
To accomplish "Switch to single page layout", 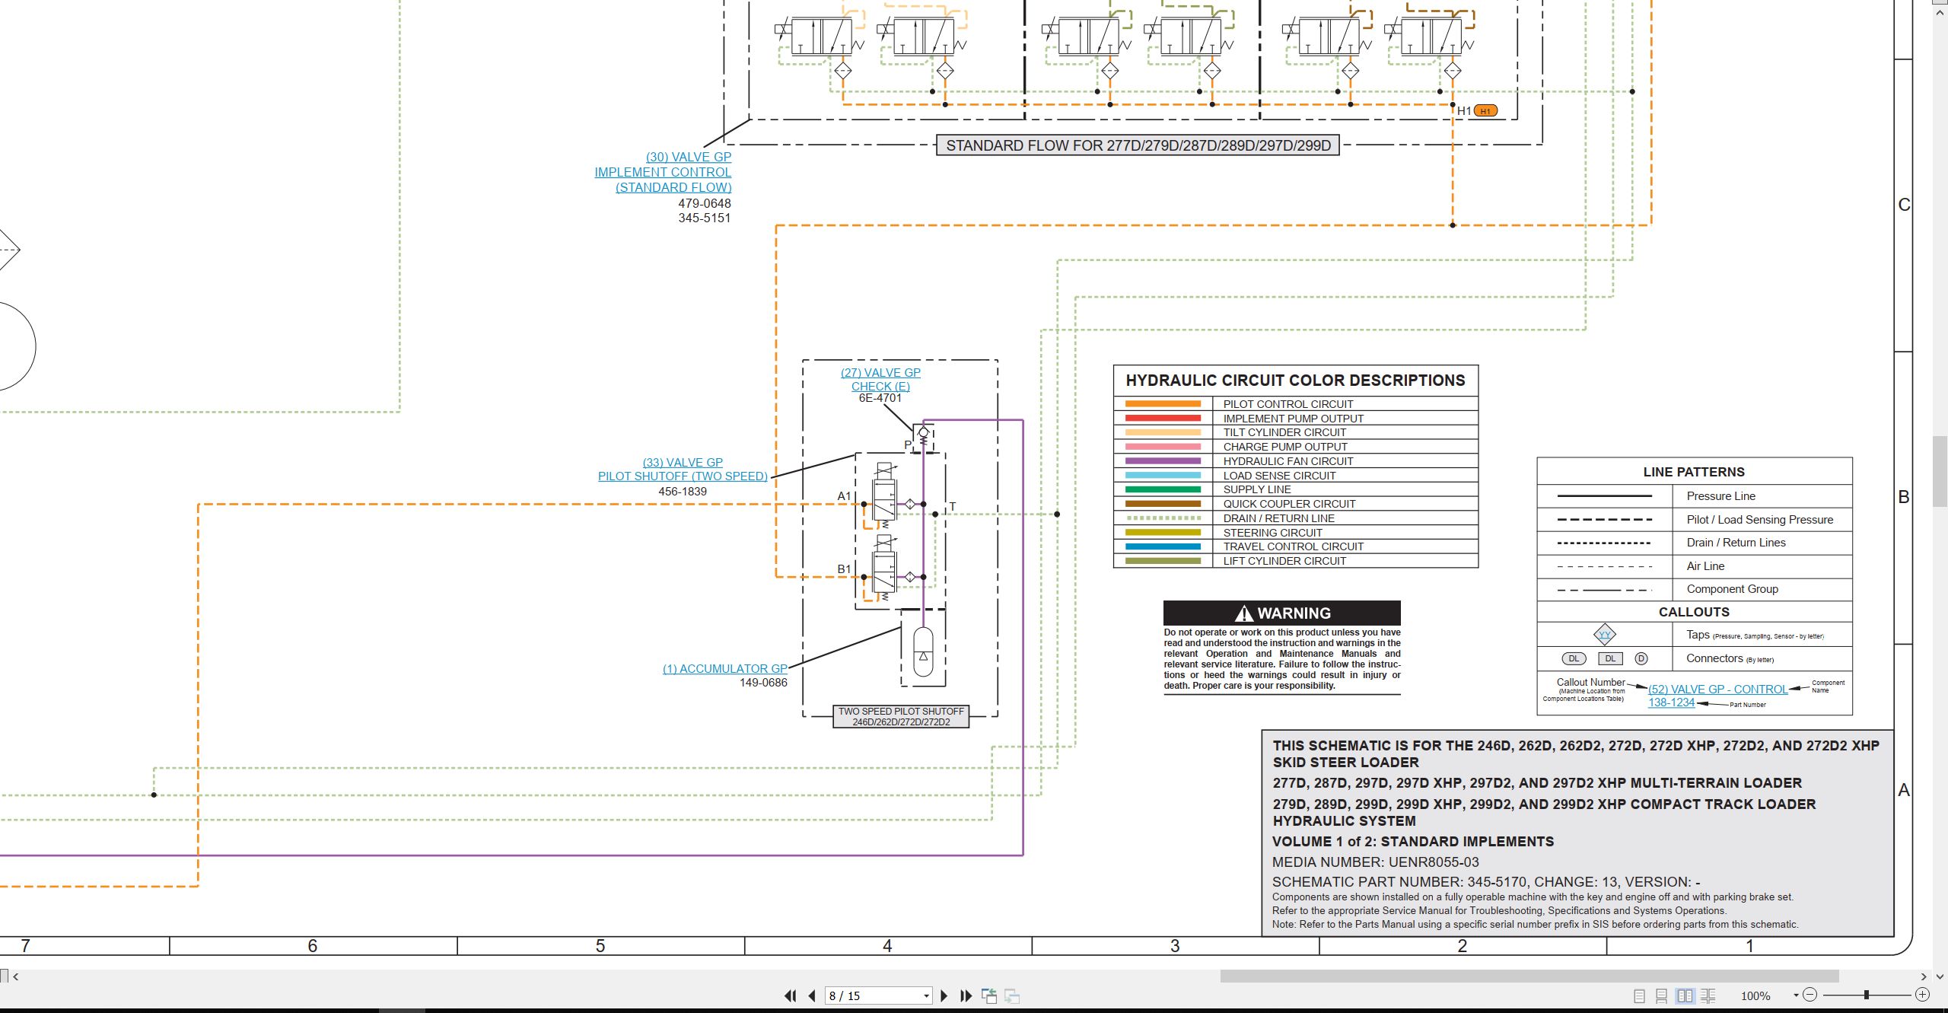I will tap(1639, 995).
